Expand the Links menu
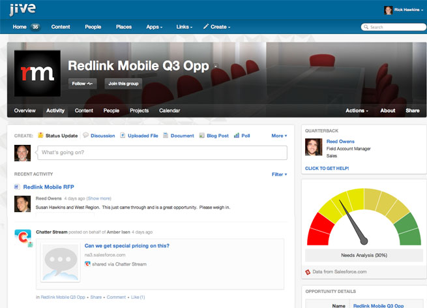This screenshot has width=427, height=308. [184, 27]
